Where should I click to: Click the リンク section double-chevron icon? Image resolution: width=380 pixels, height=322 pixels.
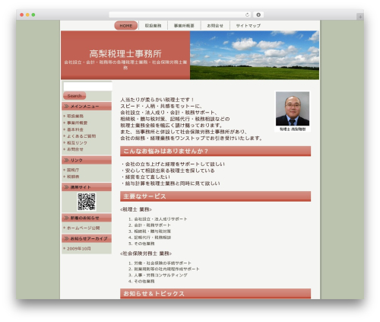tap(66, 160)
